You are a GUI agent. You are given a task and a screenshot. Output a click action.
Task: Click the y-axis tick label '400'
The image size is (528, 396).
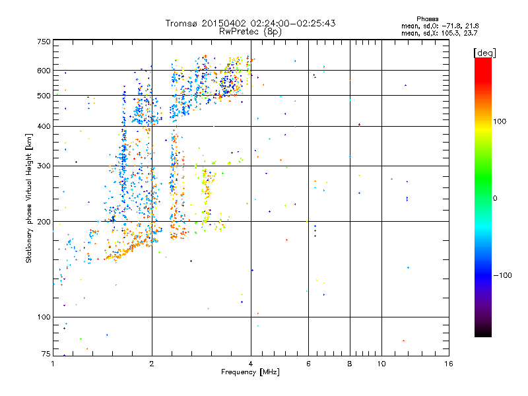[x=44, y=127]
